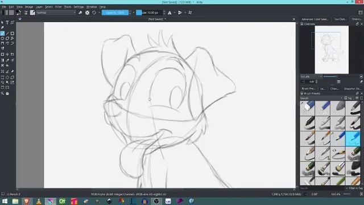Select the Color Picker eyedropper tool
The image size is (364, 205).
click(7, 60)
